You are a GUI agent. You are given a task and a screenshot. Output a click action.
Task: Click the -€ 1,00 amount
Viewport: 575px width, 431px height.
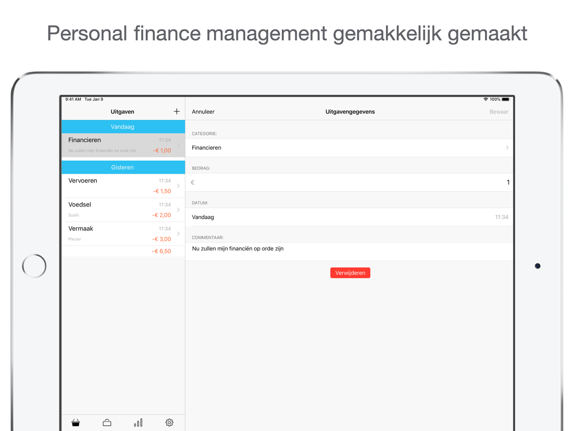pyautogui.click(x=161, y=150)
